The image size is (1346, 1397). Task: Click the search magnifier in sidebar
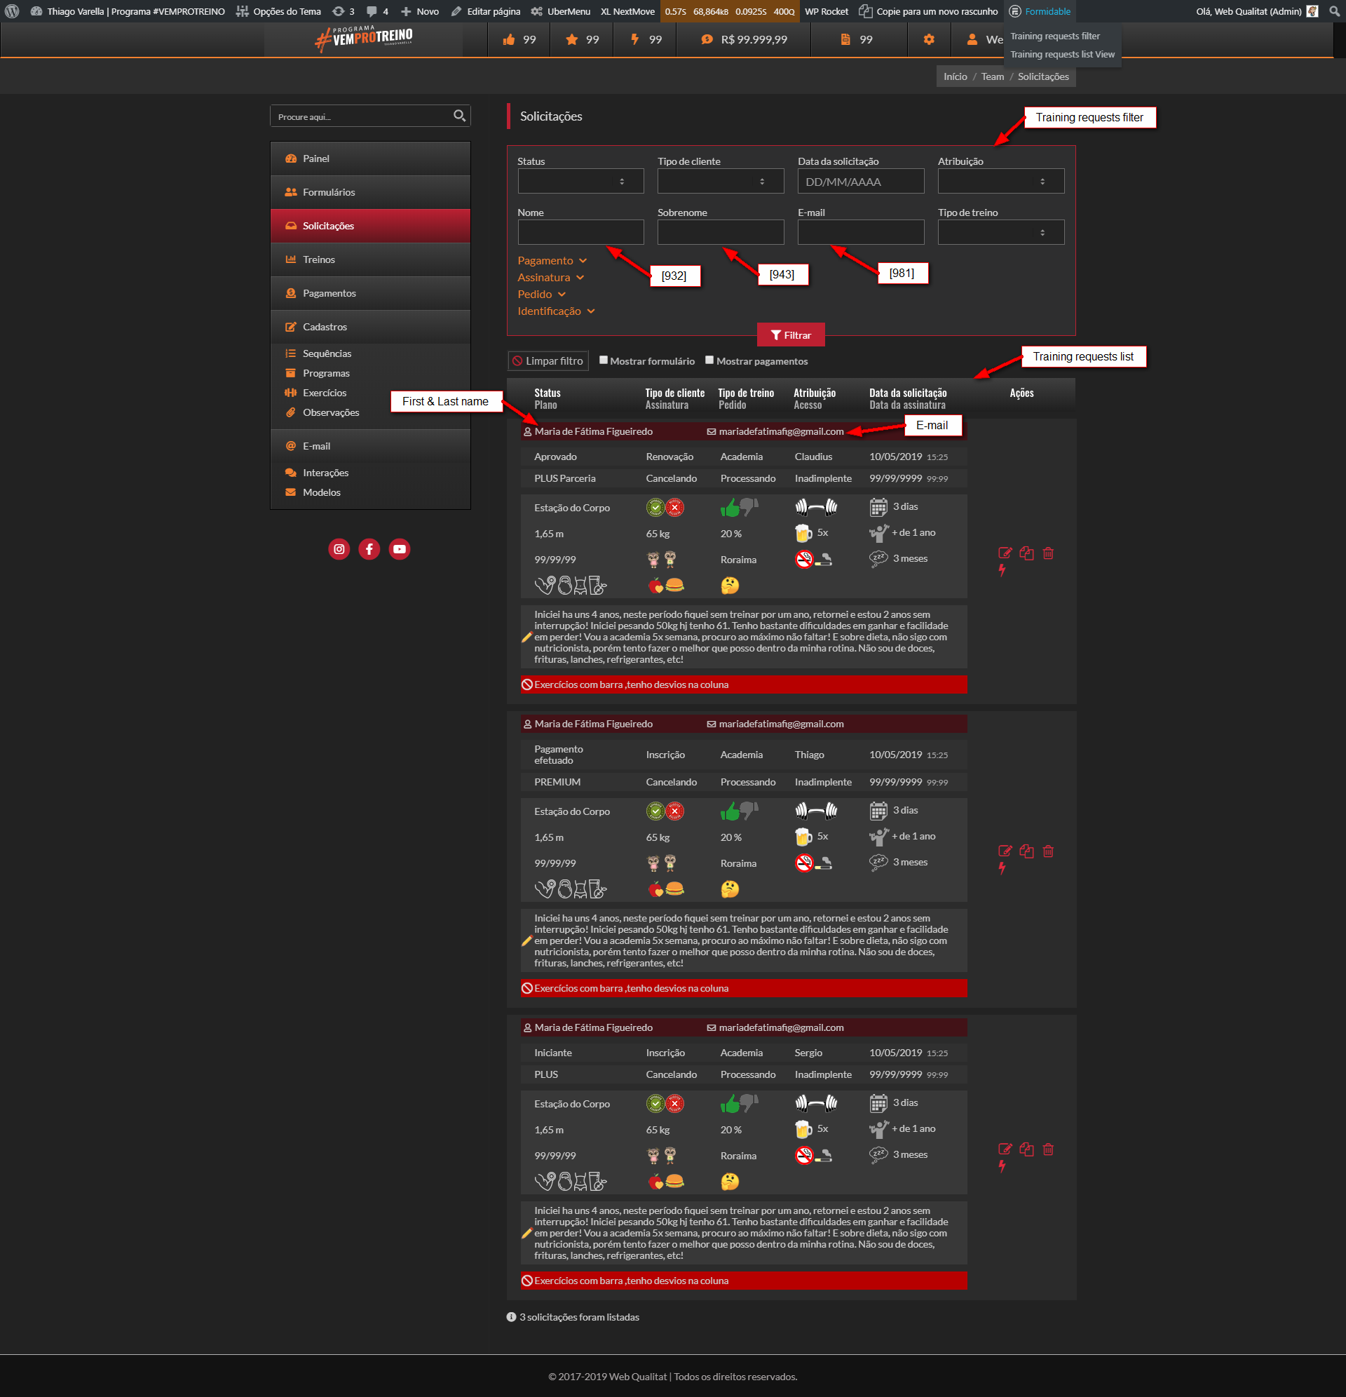(x=460, y=116)
